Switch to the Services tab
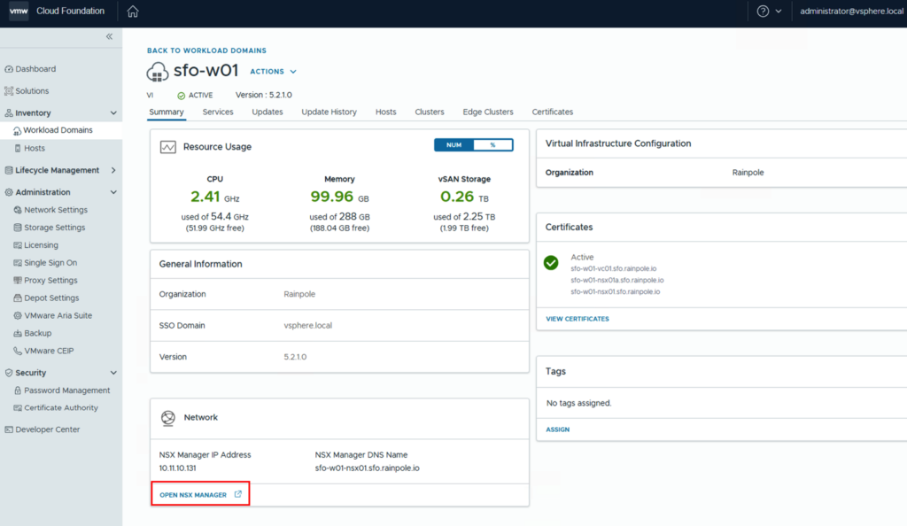Viewport: 907px width, 526px height. click(x=218, y=112)
